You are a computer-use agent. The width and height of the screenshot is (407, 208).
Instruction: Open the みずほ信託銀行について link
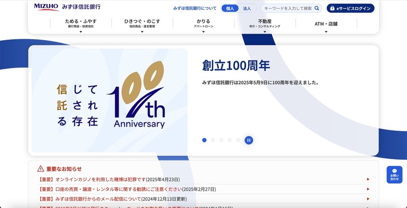click(x=195, y=9)
